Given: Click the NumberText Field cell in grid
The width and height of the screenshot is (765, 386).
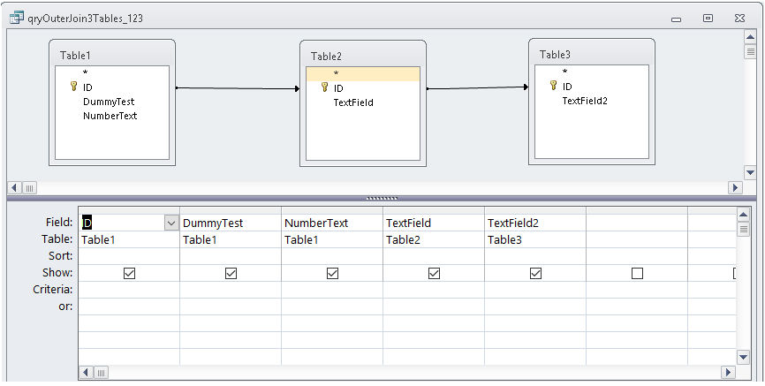Looking at the screenshot, I should [332, 223].
